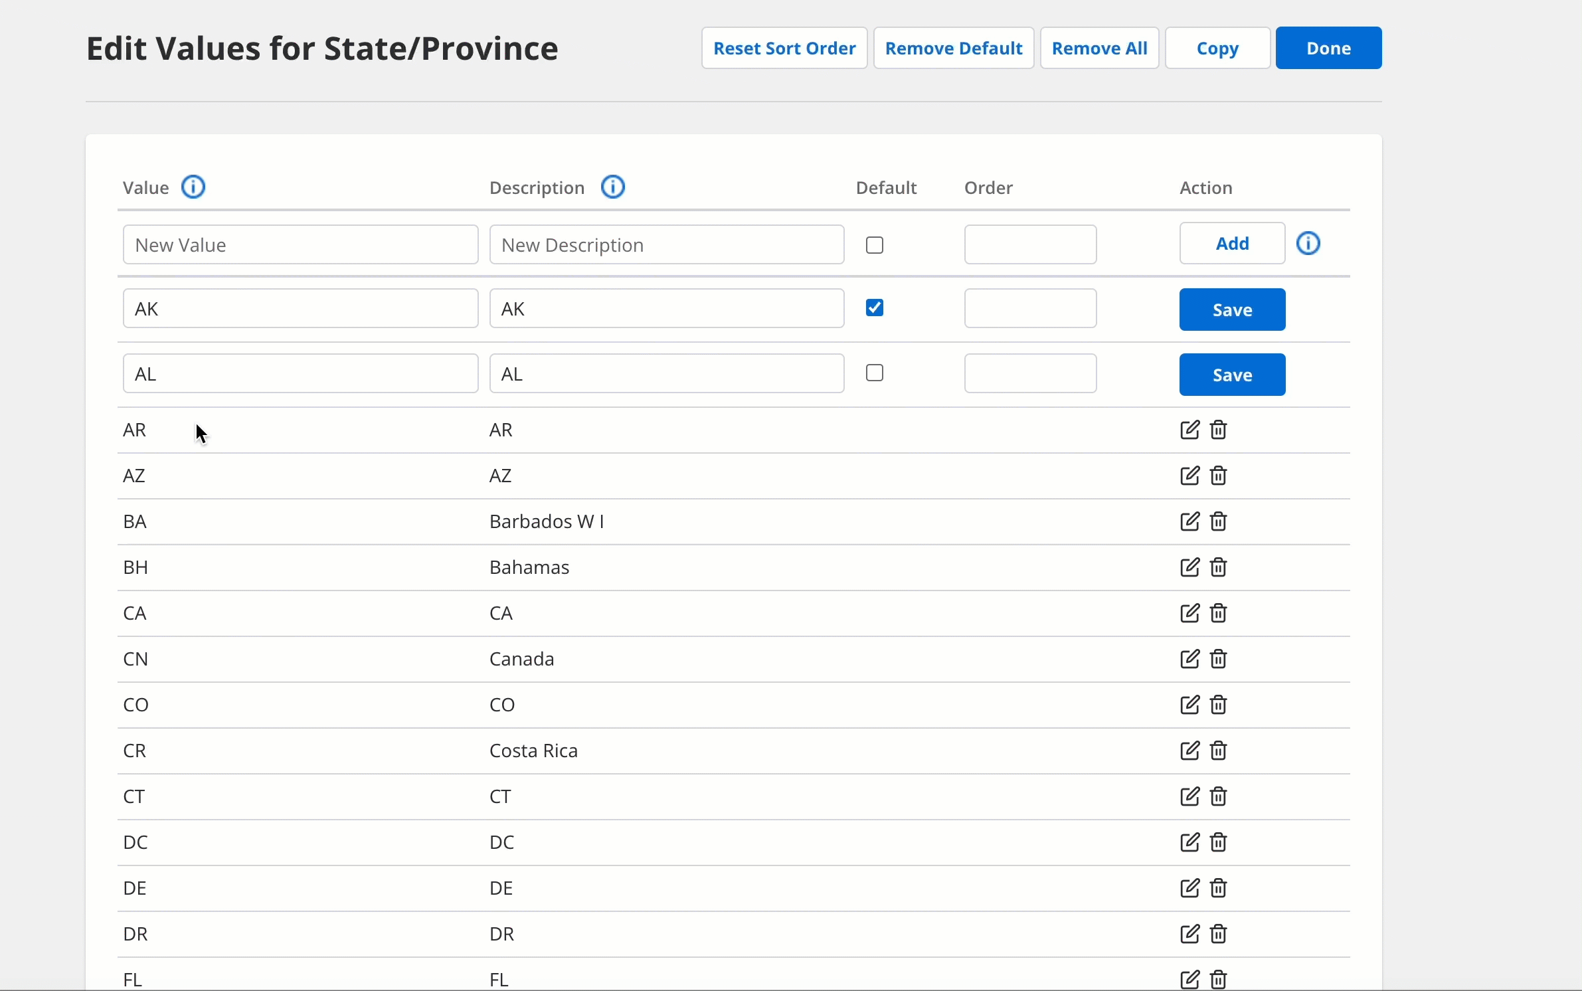
Task: Uncheck the Default checkbox for AK
Action: pyautogui.click(x=875, y=308)
